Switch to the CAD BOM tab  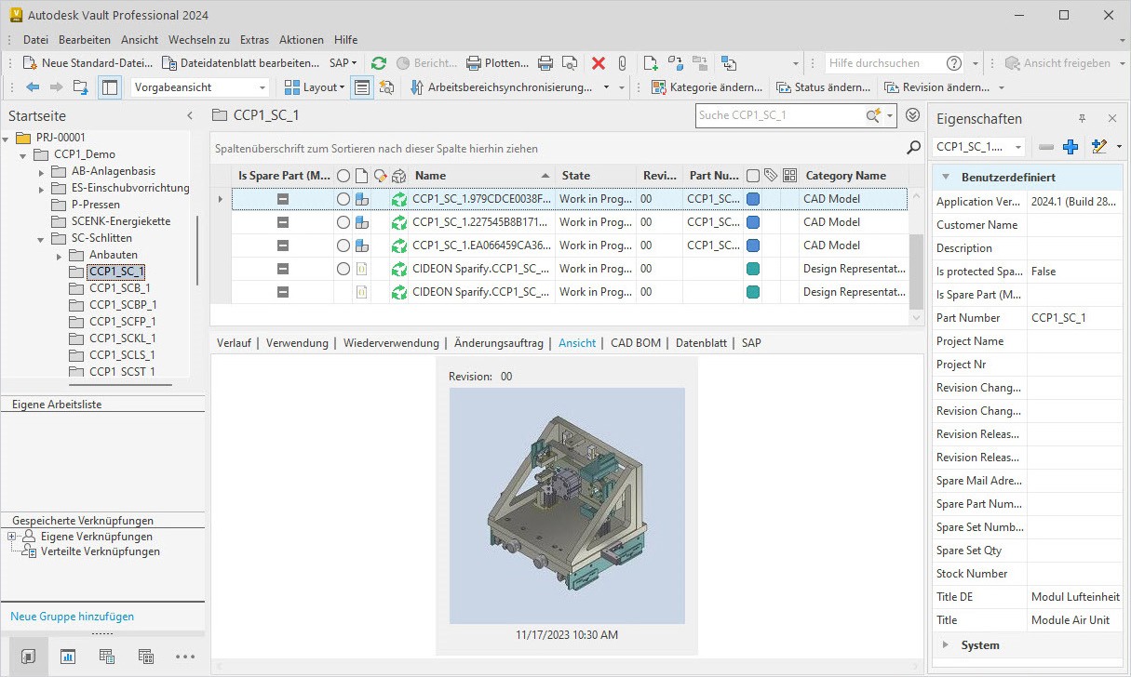coord(636,343)
